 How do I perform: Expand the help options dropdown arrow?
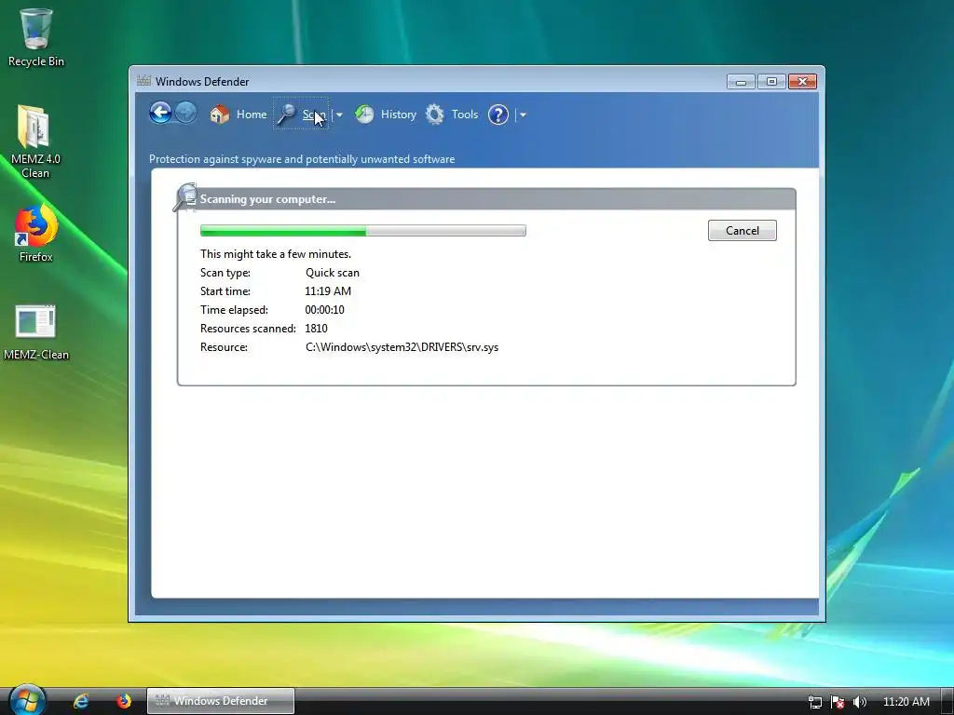[523, 115]
